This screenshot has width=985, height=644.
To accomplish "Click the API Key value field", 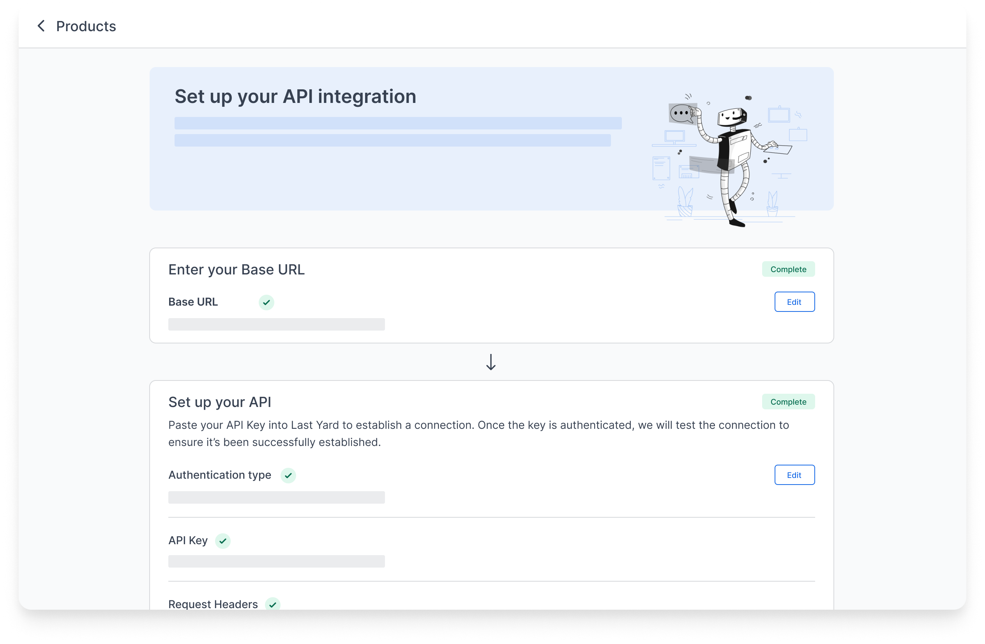I will point(276,561).
